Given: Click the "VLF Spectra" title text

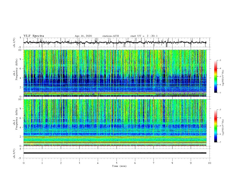Looking at the screenshot, I should tap(34, 36).
